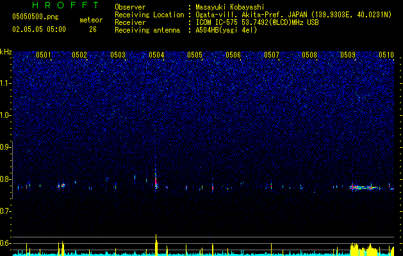Click the 0505 time marker
Viewport: 403px width, 256px height.
(195, 54)
